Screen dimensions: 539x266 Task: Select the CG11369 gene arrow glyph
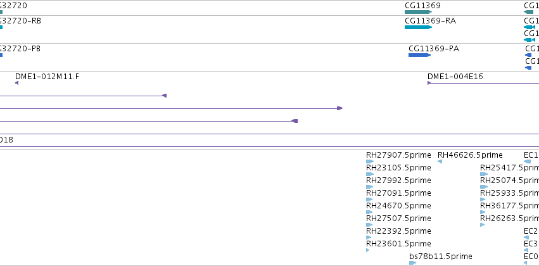point(419,12)
